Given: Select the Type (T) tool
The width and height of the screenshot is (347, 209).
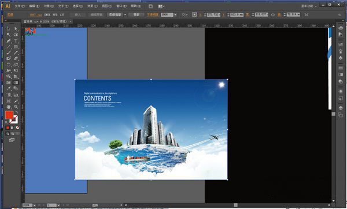Looking at the screenshot, I should coord(16,41).
